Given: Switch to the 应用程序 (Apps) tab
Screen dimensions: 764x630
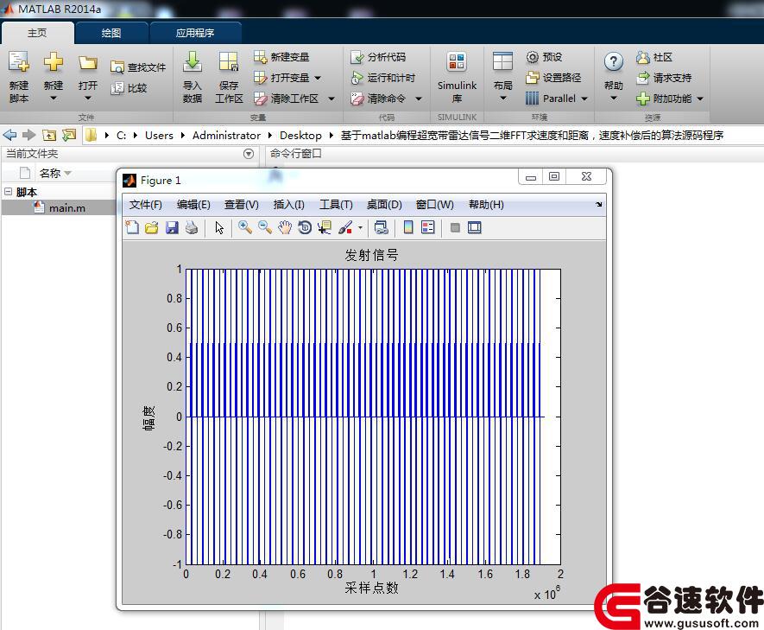Looking at the screenshot, I should [195, 33].
